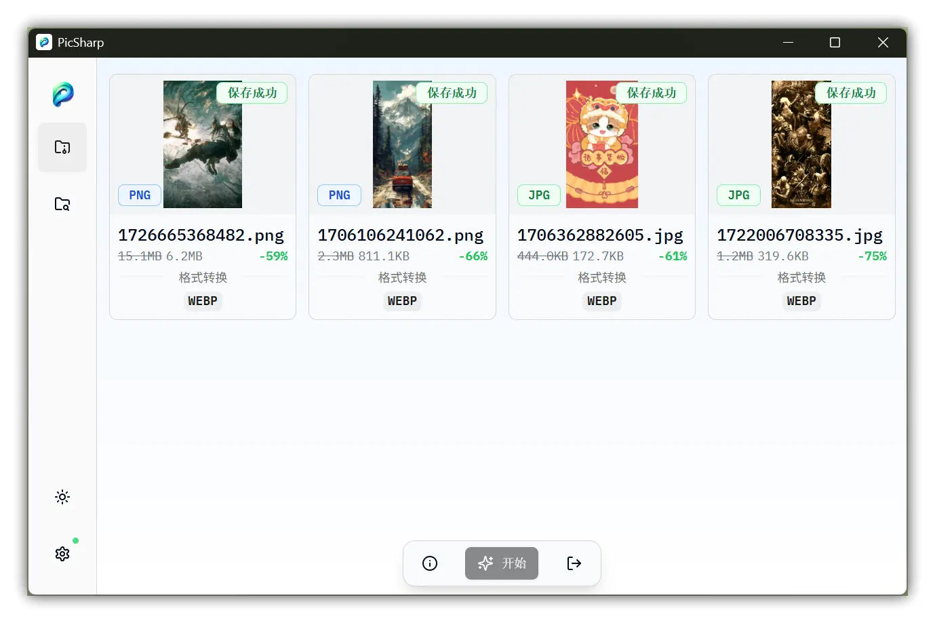
Task: Open the thumbnail of 1726665368482.png
Action: point(203,144)
